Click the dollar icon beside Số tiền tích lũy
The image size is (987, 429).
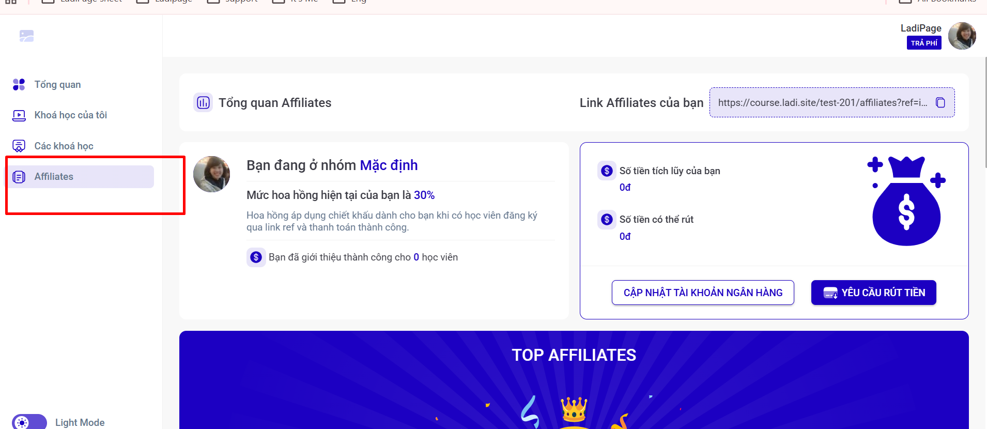(607, 171)
